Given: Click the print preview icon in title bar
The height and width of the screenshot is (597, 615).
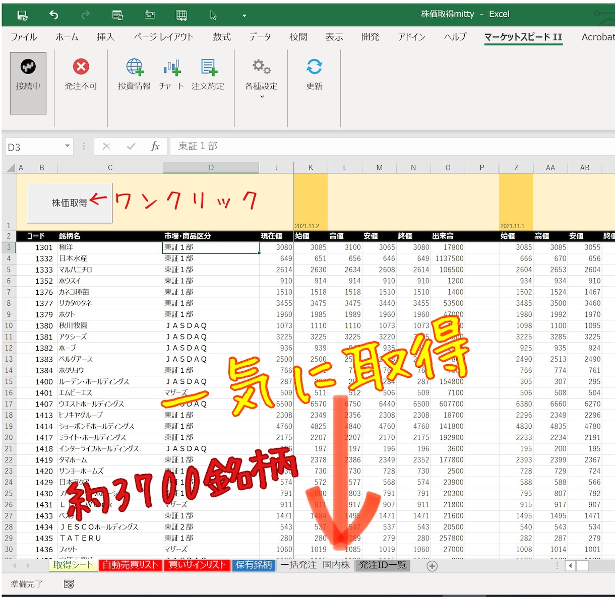Looking at the screenshot, I should [x=117, y=15].
